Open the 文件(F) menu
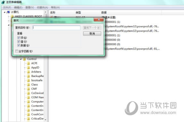Image resolution: width=184 pixels, height=122 pixels. 7,7
